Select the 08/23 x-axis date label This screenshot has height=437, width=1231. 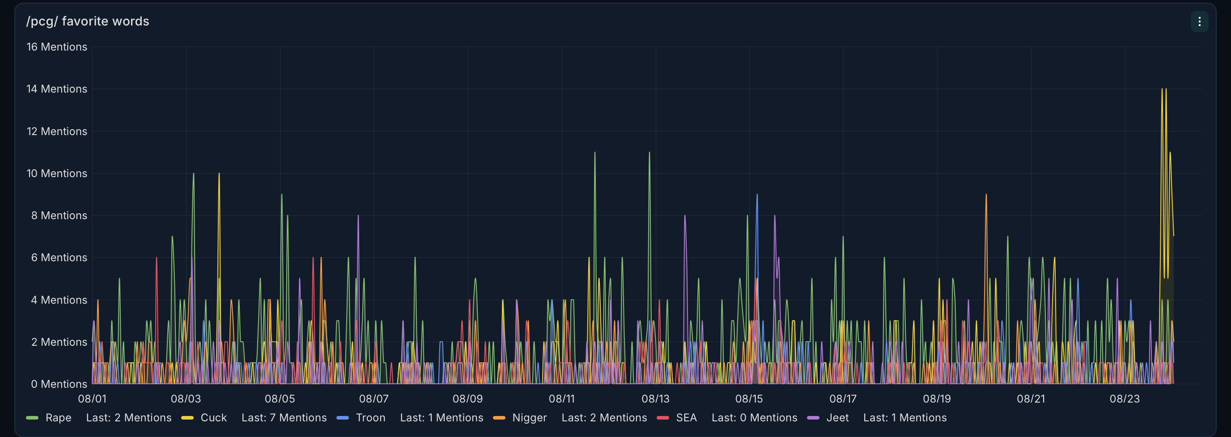(1125, 399)
